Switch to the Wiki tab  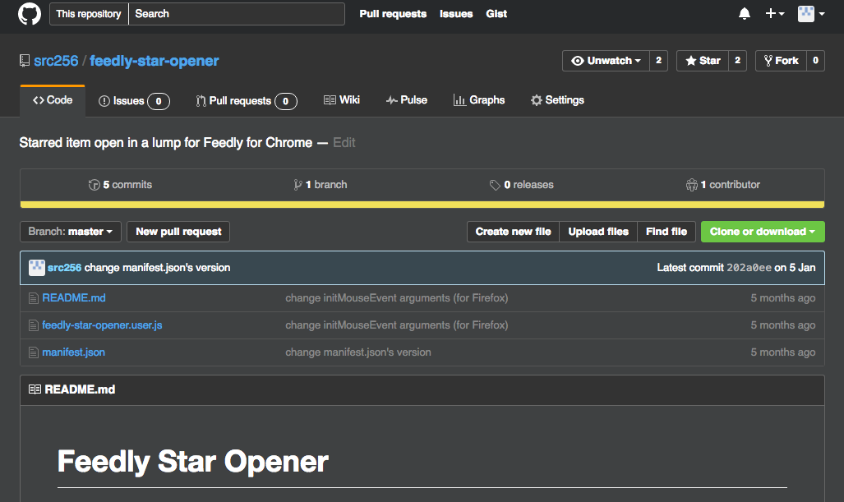[342, 100]
